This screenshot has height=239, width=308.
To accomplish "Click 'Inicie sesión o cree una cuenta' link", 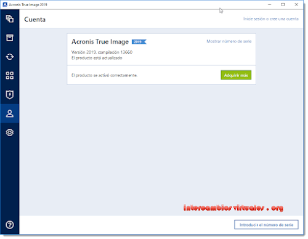I will click(x=270, y=19).
